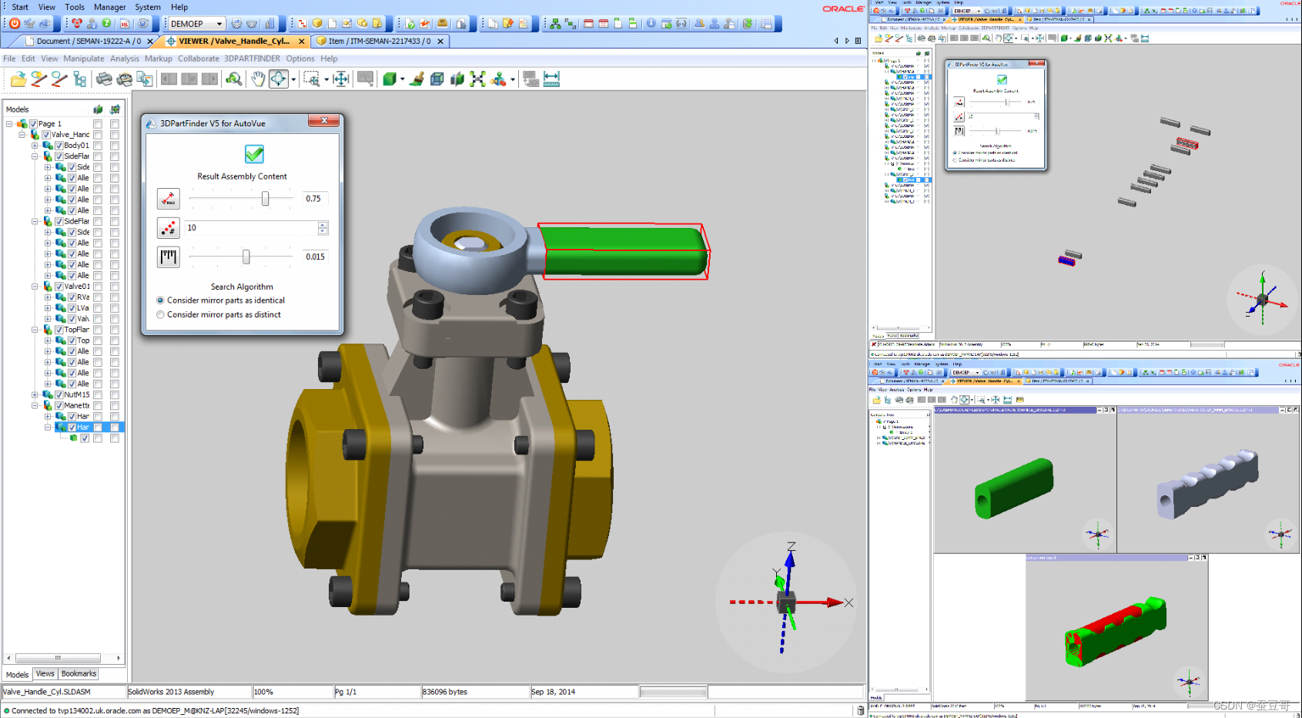Image resolution: width=1302 pixels, height=718 pixels.
Task: Select the rotate/orbit tool
Action: pyautogui.click(x=278, y=79)
